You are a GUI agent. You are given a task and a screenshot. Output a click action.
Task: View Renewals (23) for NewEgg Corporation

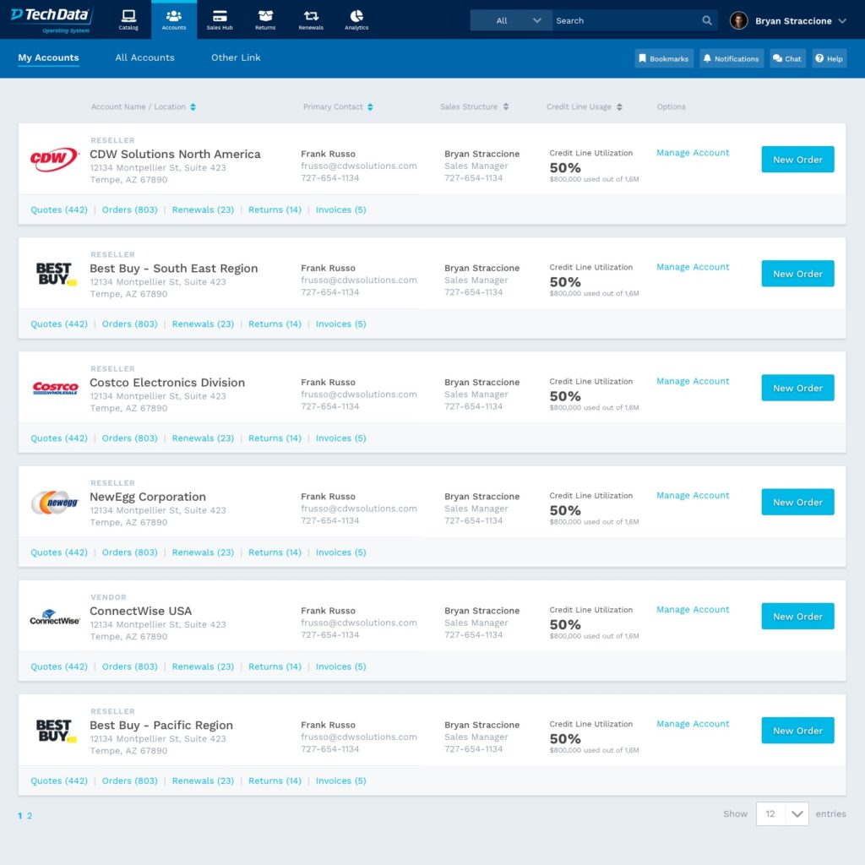(x=203, y=552)
